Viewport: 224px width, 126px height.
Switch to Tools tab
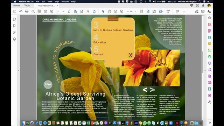(x=27, y=6)
